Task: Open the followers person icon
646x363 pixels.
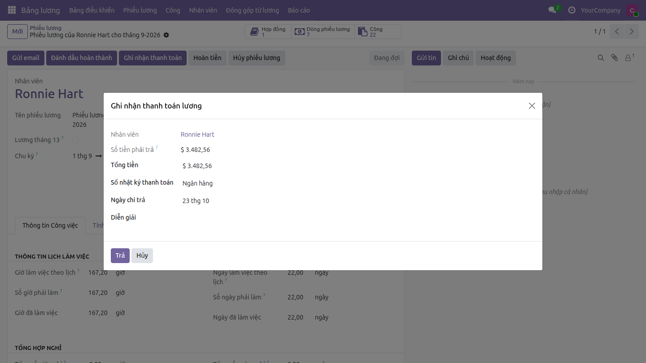Action: click(629, 58)
